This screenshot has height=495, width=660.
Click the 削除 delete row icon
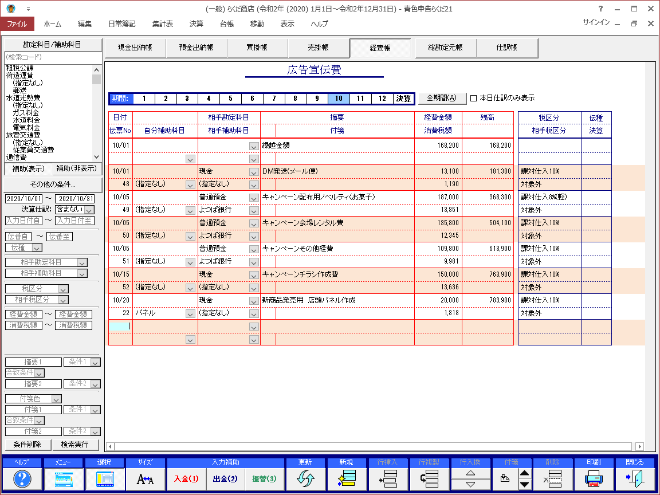(x=552, y=479)
